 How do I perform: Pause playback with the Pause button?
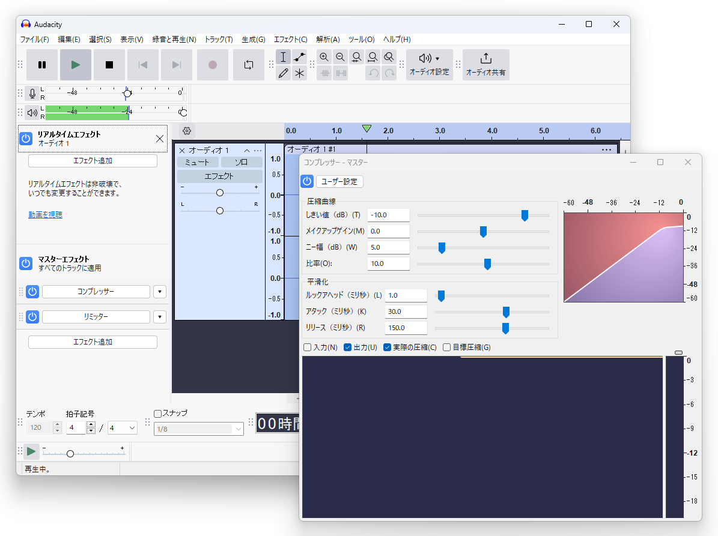(x=42, y=65)
